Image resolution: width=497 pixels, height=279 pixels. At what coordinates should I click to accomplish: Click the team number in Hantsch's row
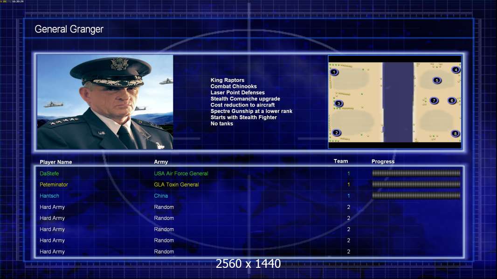point(348,196)
